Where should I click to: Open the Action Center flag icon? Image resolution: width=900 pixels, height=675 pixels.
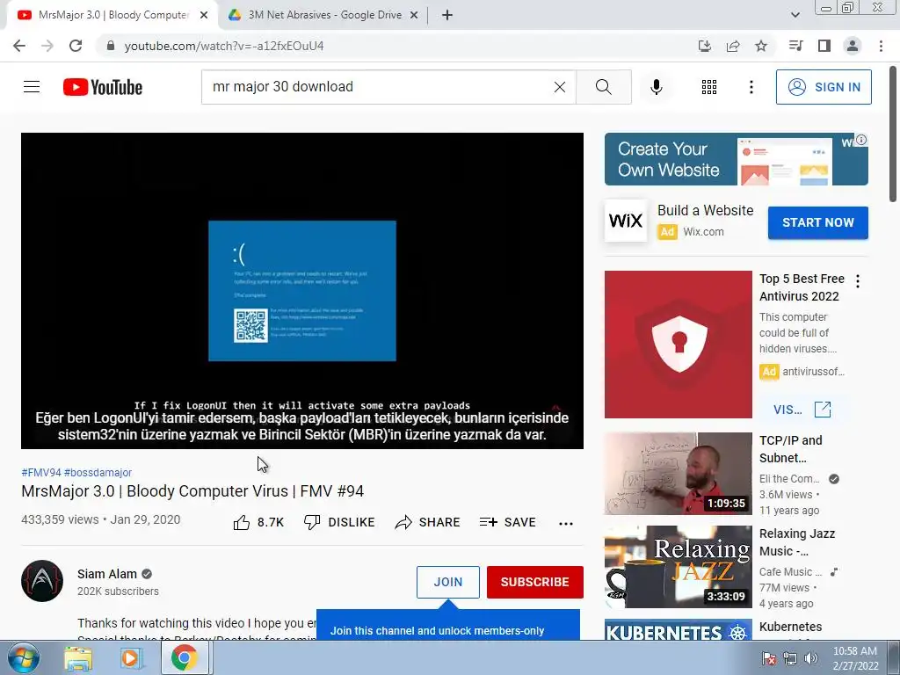coord(768,658)
